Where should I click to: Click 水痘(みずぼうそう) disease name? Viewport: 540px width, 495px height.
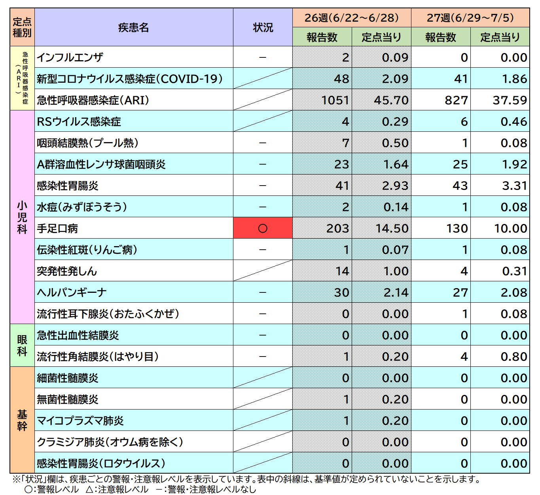82,207
